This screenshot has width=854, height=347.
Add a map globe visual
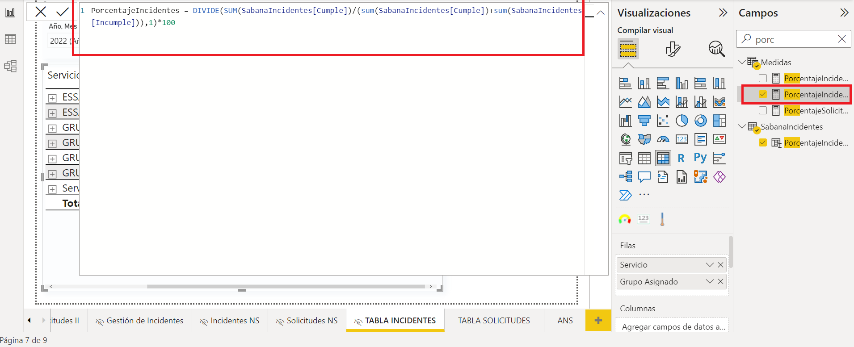[625, 139]
